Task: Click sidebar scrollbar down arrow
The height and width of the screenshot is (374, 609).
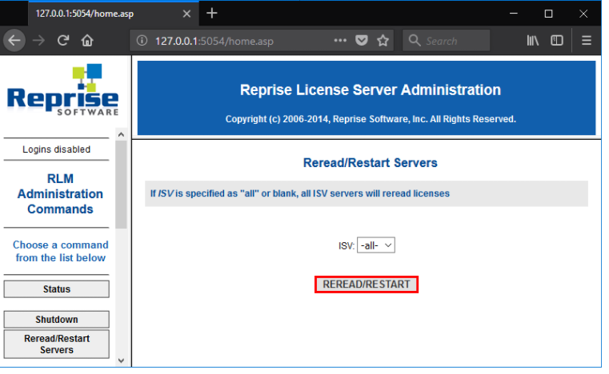Action: (x=121, y=360)
